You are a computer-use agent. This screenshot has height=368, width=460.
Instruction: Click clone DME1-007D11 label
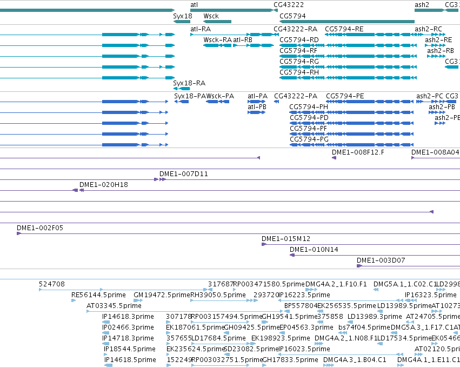184,174
